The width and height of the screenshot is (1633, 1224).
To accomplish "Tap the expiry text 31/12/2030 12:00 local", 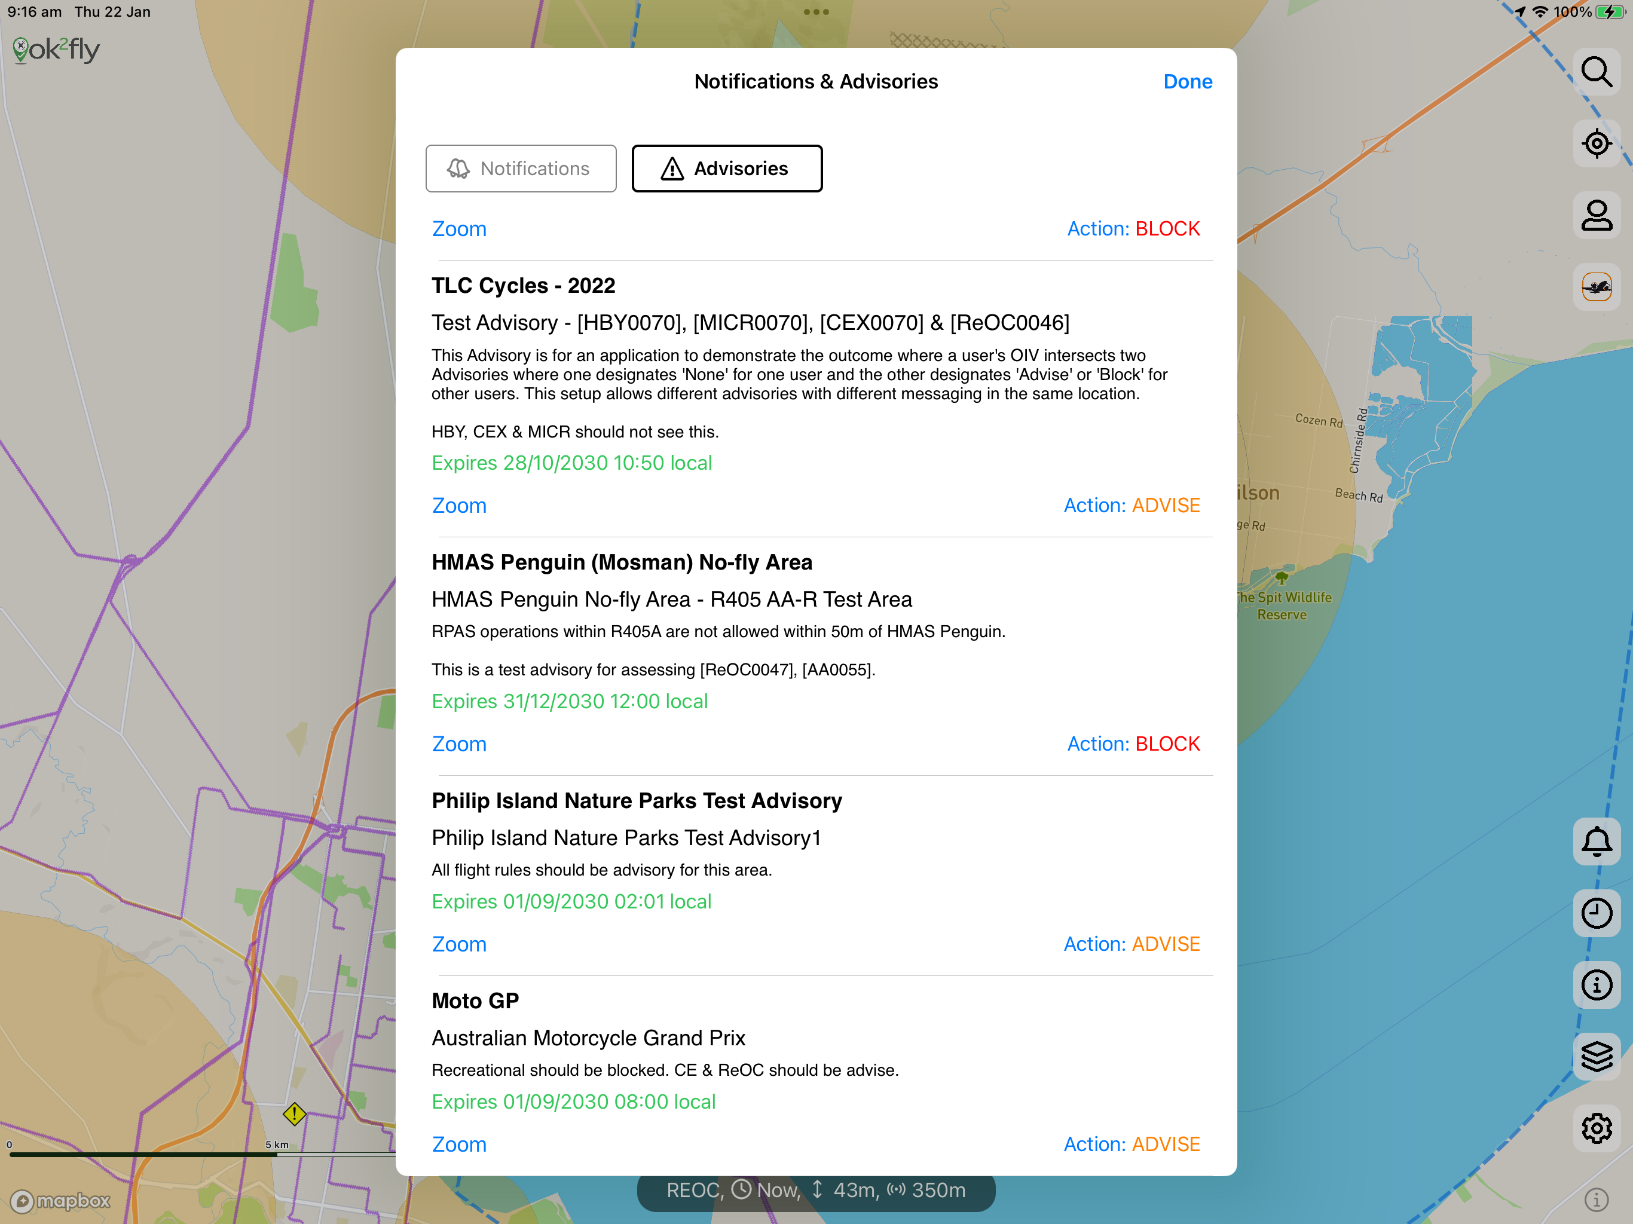I will coord(570,701).
